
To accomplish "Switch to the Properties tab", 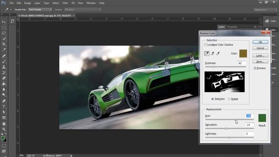I will click(x=232, y=27).
